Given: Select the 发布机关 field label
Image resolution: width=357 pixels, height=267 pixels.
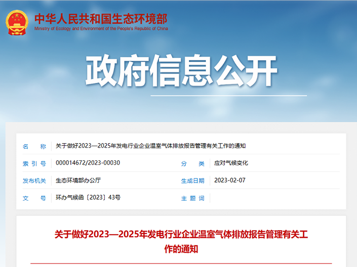Looking at the screenshot, I should 34,181.
